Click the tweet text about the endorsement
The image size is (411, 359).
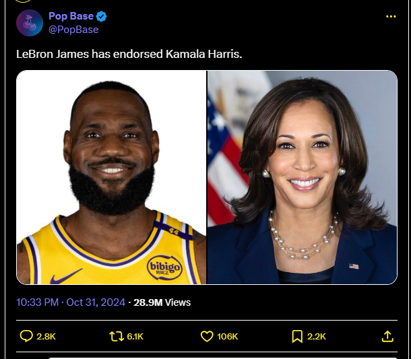[129, 54]
